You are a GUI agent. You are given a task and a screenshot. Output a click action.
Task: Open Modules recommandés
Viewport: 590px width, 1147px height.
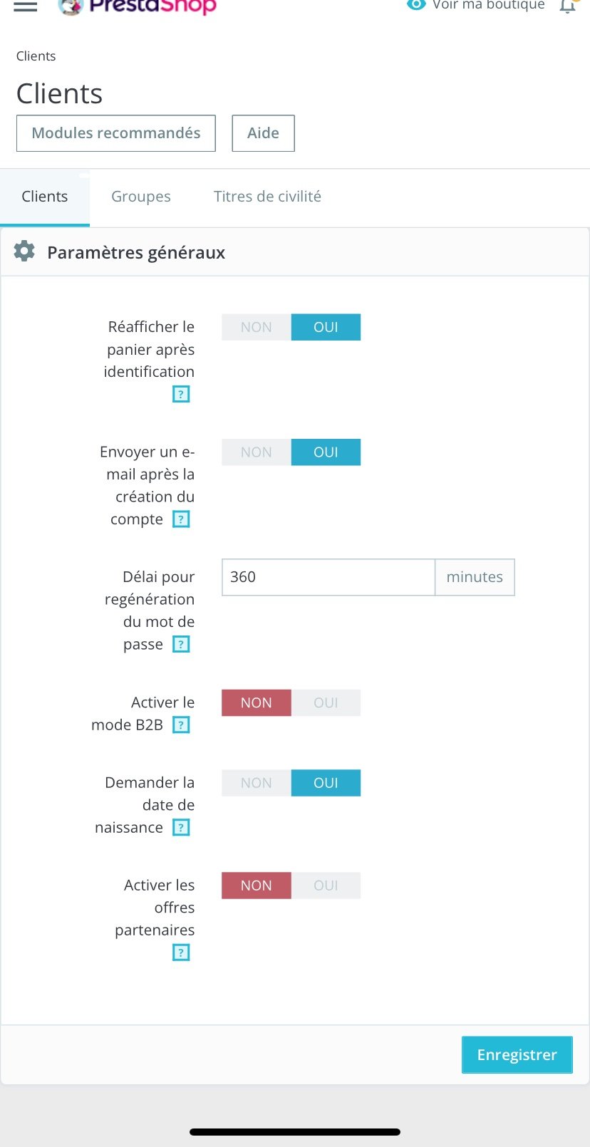(116, 133)
